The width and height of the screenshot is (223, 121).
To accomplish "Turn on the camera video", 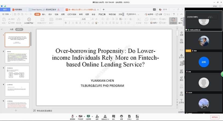I will coord(80,116).
